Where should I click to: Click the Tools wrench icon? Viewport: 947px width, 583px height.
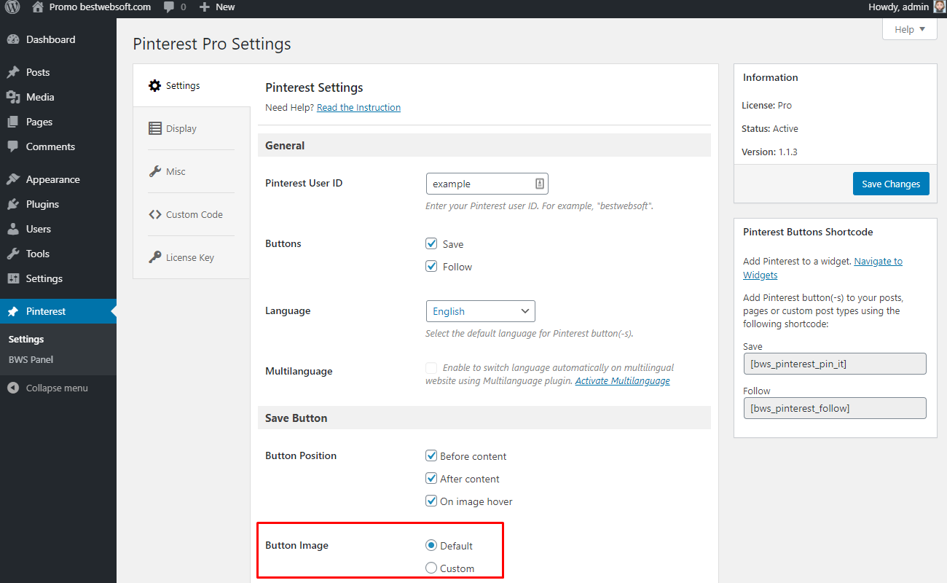[x=13, y=254]
